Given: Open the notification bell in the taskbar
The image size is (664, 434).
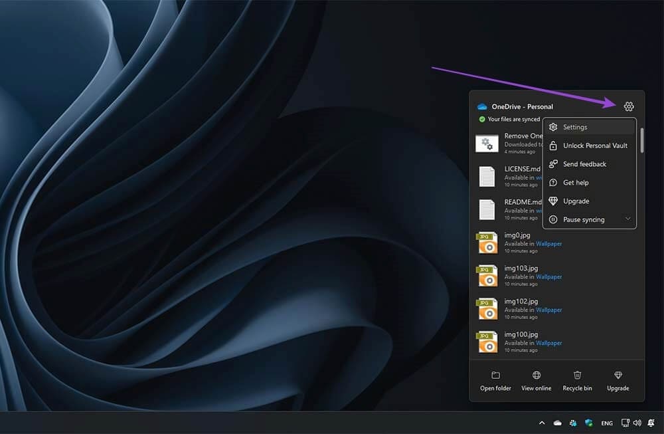Looking at the screenshot, I should click(x=651, y=423).
